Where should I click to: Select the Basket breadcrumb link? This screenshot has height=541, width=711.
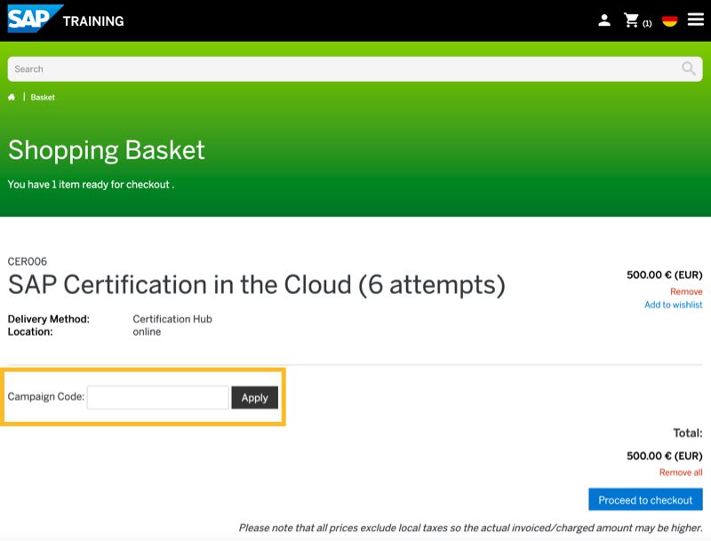pos(43,97)
